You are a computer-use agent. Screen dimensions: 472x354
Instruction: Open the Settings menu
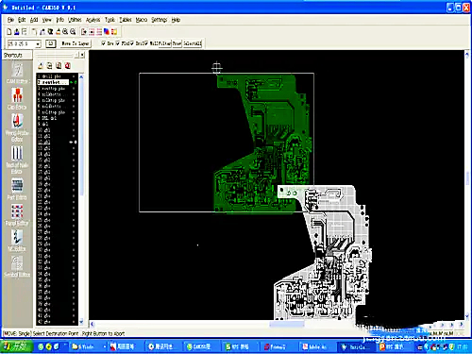click(x=160, y=20)
